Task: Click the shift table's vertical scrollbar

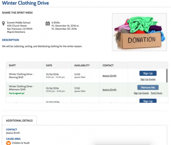Action: coord(167,75)
